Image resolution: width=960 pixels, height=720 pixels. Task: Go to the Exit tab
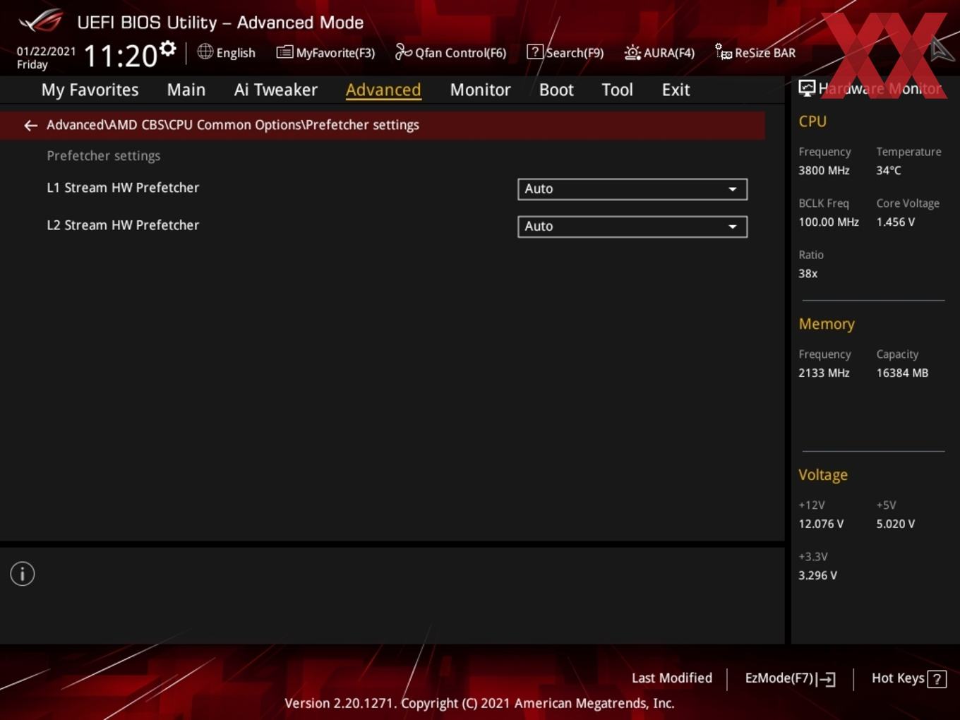(x=676, y=90)
